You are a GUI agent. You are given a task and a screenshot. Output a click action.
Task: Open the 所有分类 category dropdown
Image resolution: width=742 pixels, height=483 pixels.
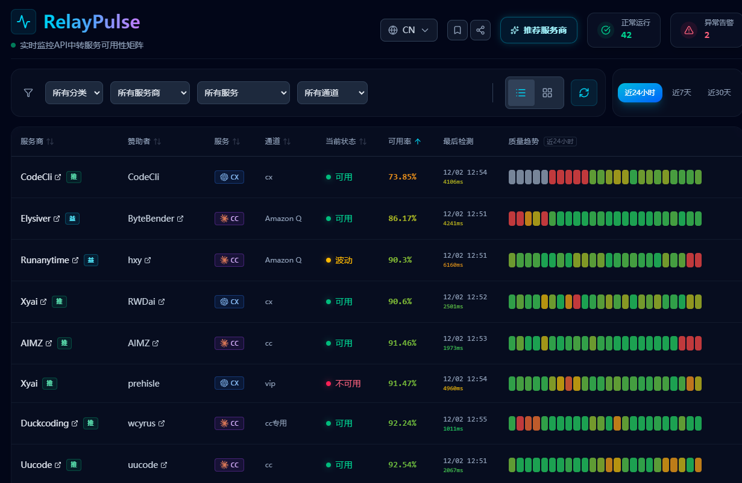tap(74, 93)
